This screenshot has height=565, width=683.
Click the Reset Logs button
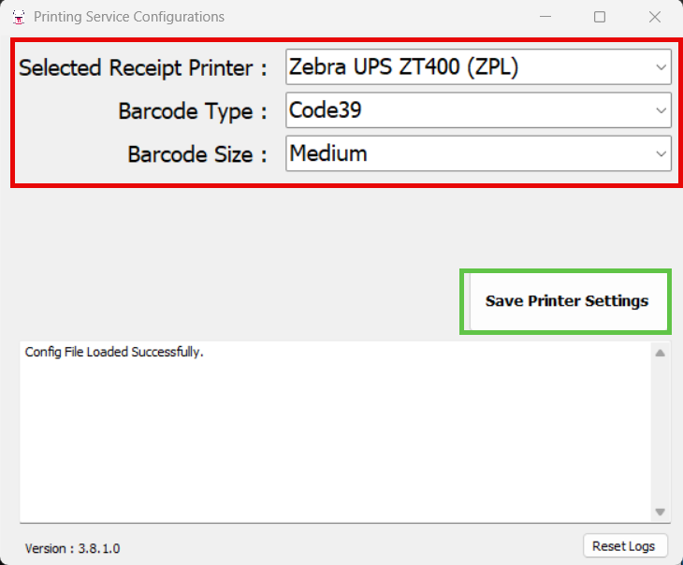625,546
